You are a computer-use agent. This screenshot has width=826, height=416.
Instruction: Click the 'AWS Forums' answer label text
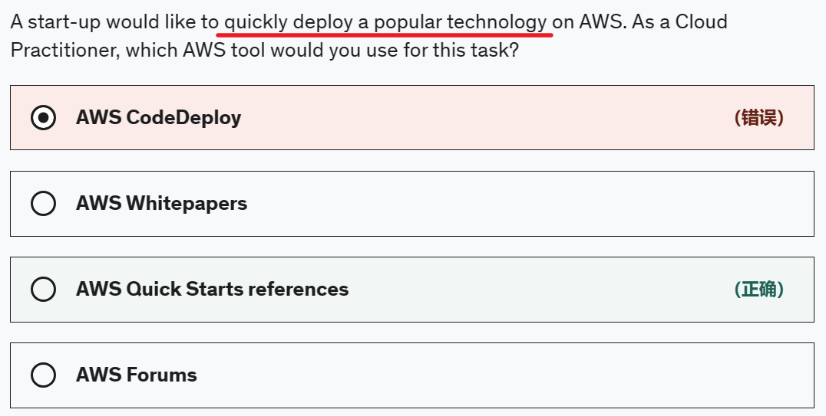[x=136, y=375]
